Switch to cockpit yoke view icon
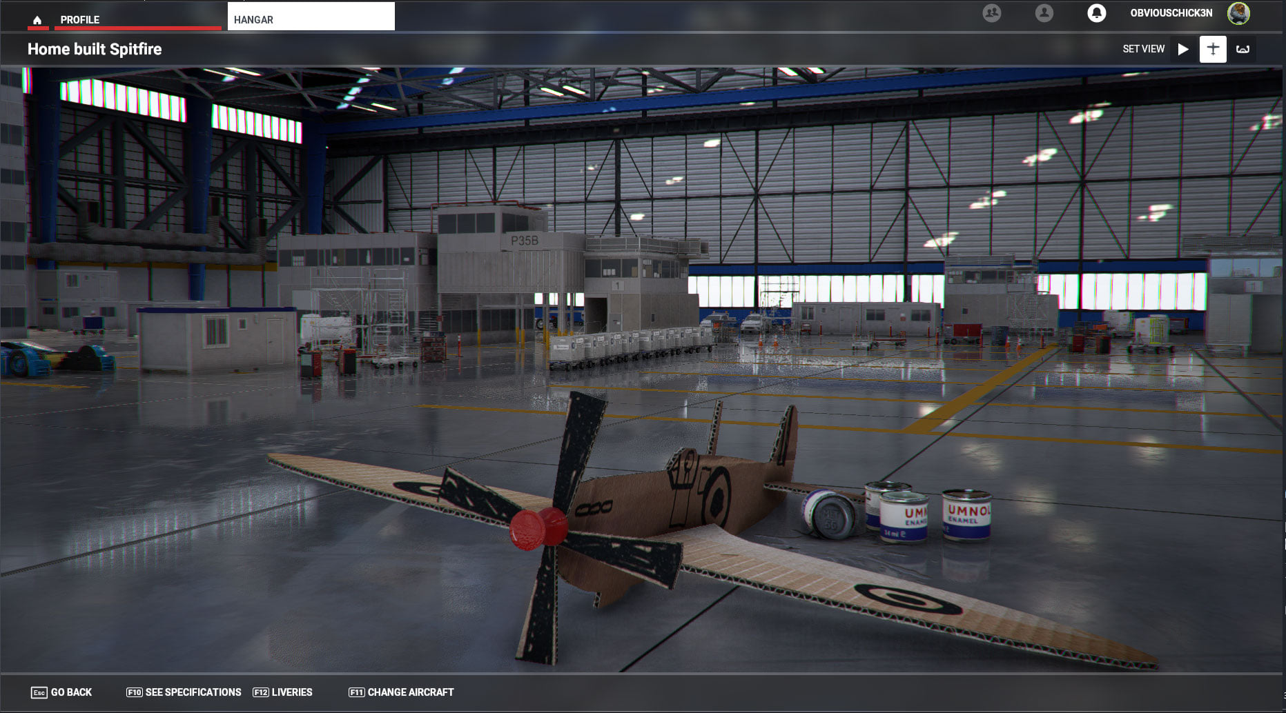Image resolution: width=1286 pixels, height=713 pixels. click(1243, 49)
